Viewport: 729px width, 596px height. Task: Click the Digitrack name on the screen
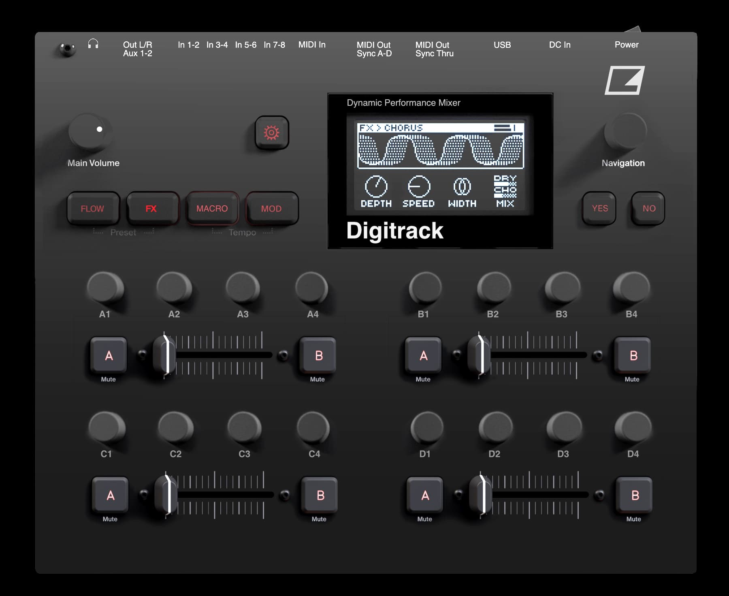[x=395, y=231]
